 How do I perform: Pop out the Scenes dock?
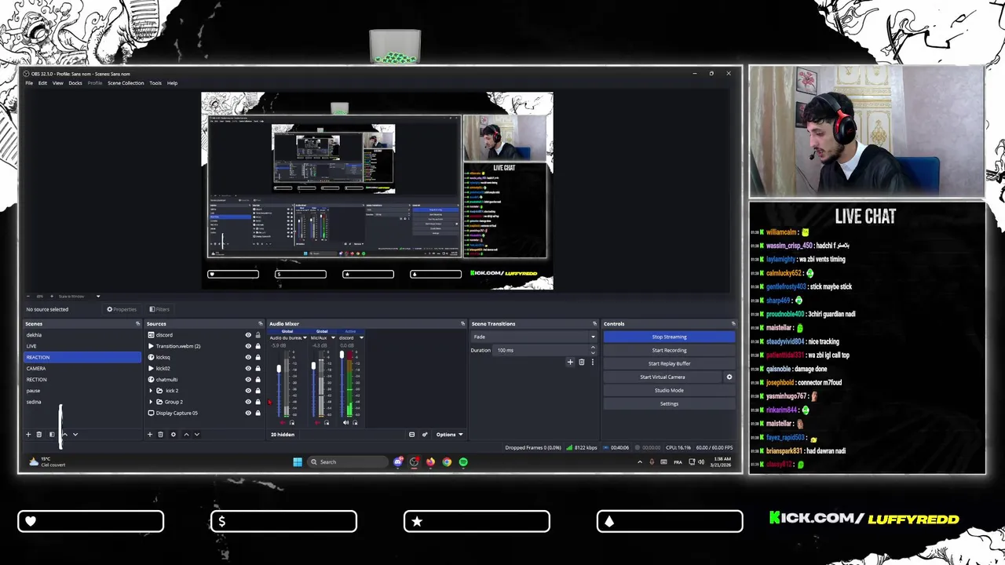point(137,323)
